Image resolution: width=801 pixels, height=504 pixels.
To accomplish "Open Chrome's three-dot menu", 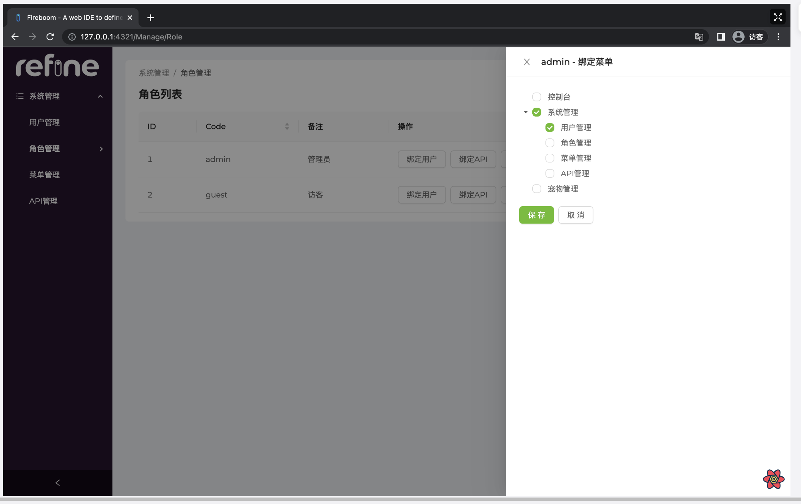I will point(778,37).
